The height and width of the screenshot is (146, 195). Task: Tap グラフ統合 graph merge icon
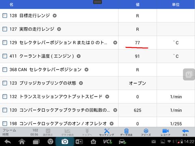(x=67, y=132)
